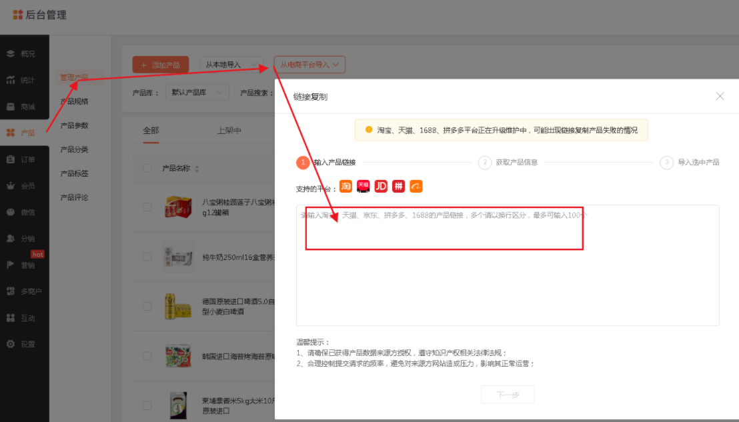Click the Taobao platform icon
Image resolution: width=739 pixels, height=422 pixels.
click(x=345, y=187)
